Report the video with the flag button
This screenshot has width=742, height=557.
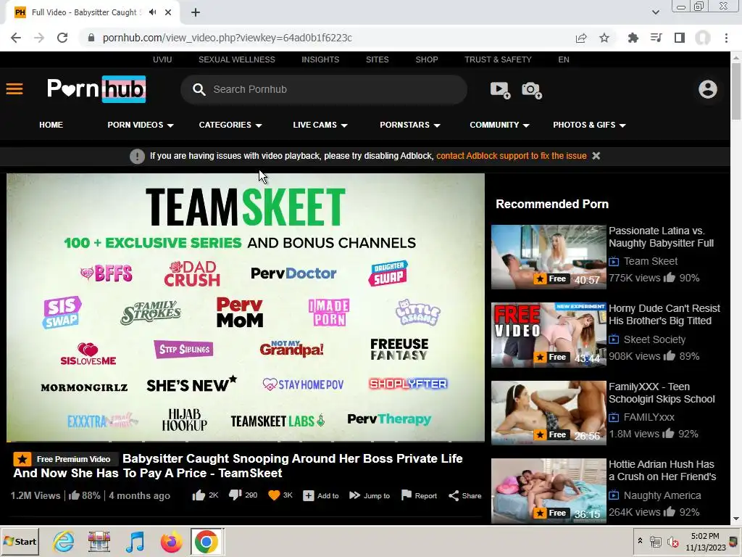click(419, 496)
